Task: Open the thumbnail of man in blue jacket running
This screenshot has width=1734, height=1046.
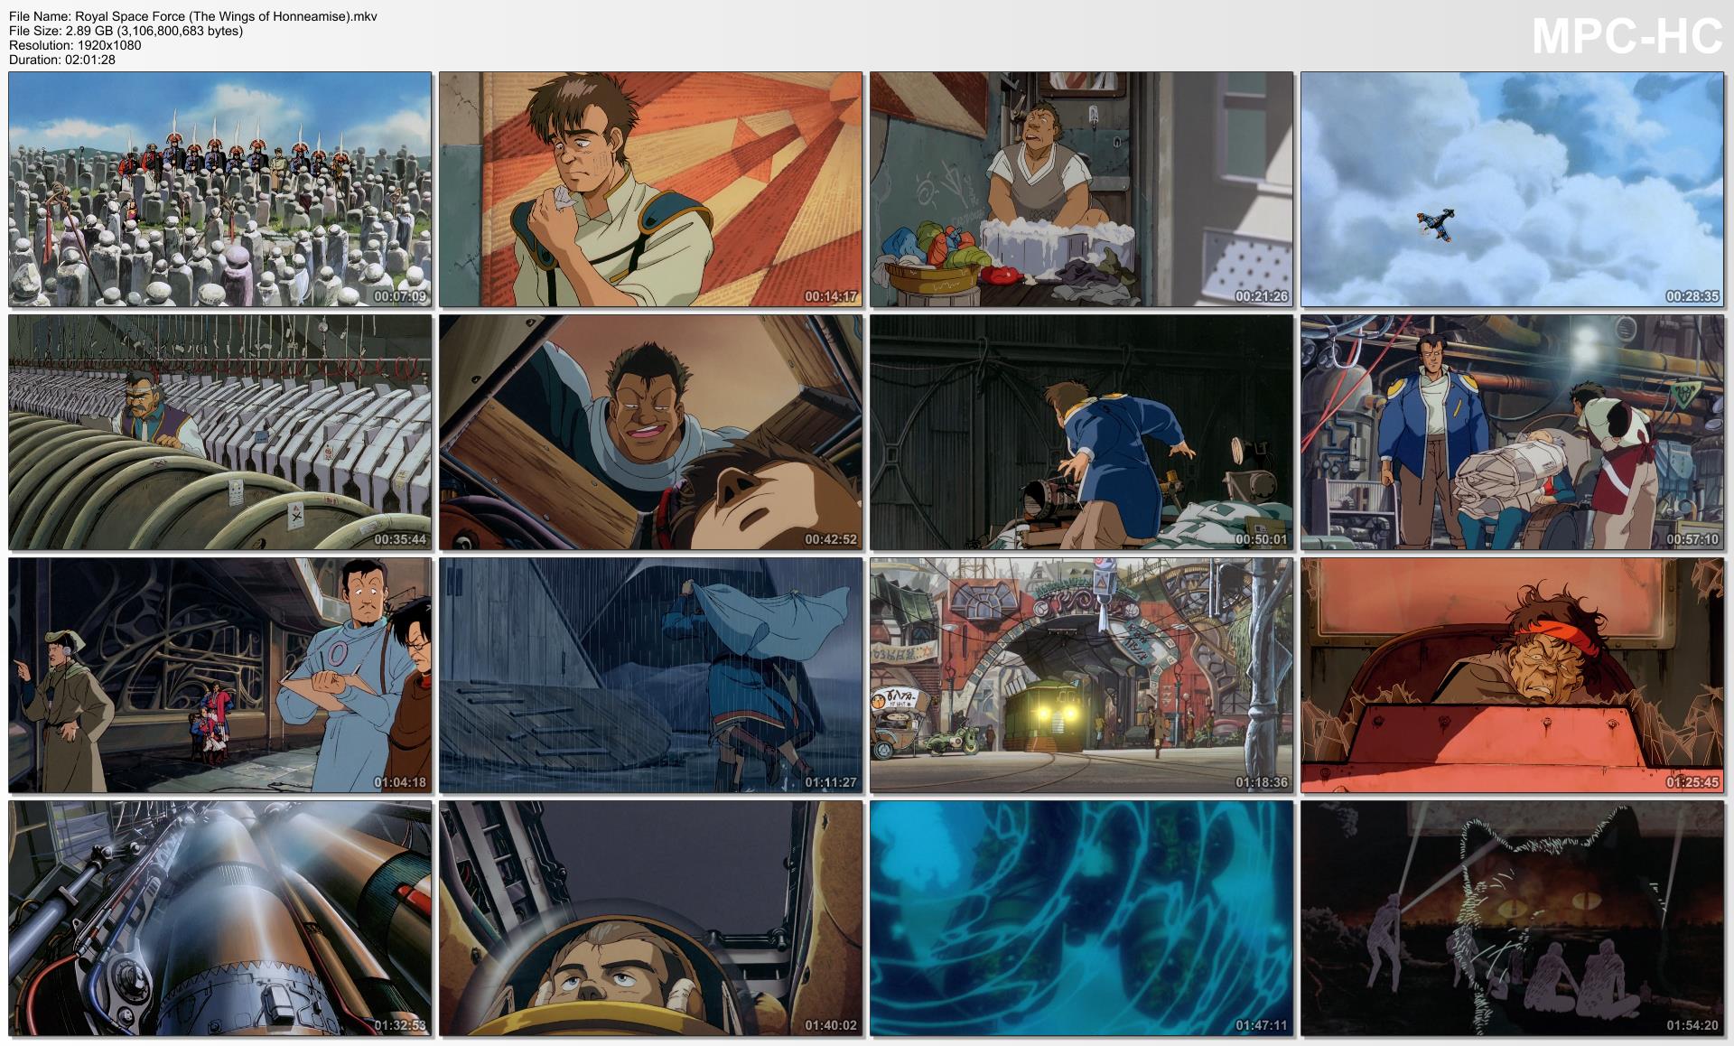Action: 1082,433
